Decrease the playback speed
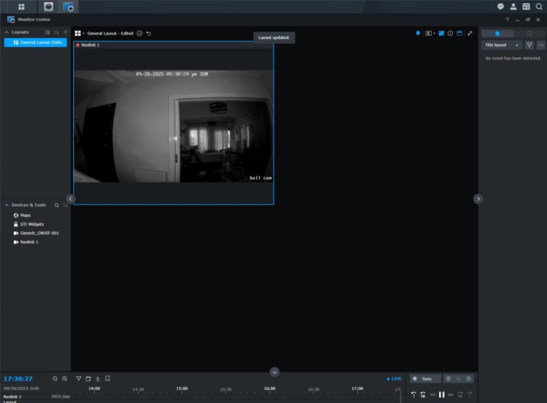 (x=449, y=378)
